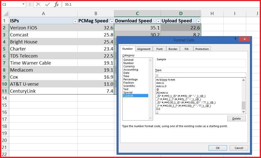Click the Help question mark in dialog
The width and height of the screenshot is (261, 158).
pyautogui.click(x=235, y=39)
